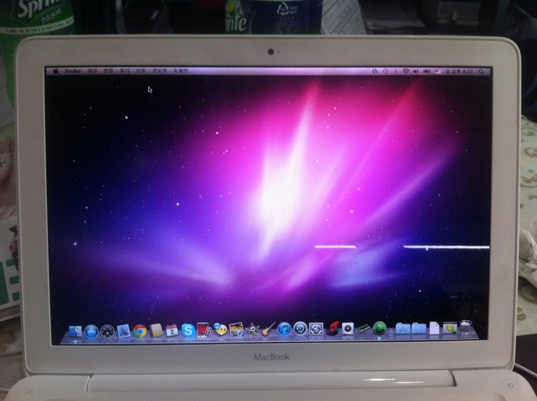Launch the App Store from the Dock
This screenshot has height=401, width=537.
[x=91, y=331]
